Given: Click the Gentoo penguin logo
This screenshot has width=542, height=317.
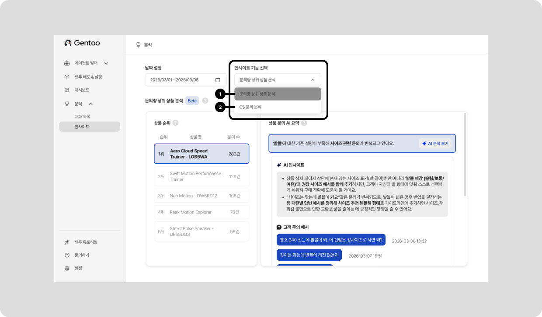Looking at the screenshot, I should pyautogui.click(x=68, y=43).
